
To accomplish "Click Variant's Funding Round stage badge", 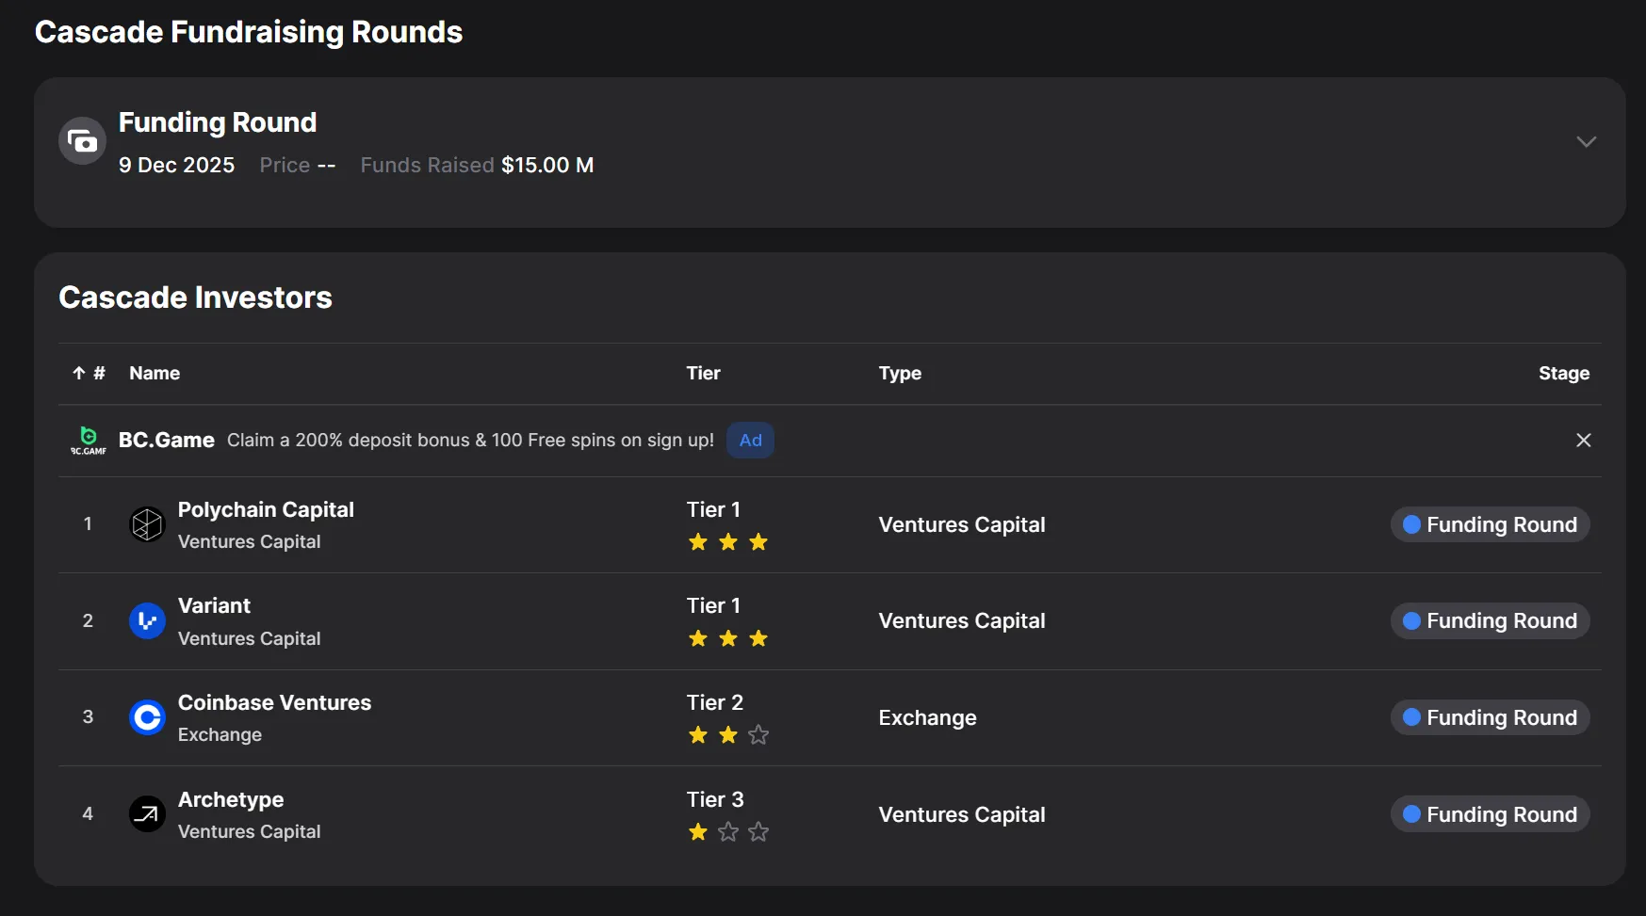I will click(1490, 621).
